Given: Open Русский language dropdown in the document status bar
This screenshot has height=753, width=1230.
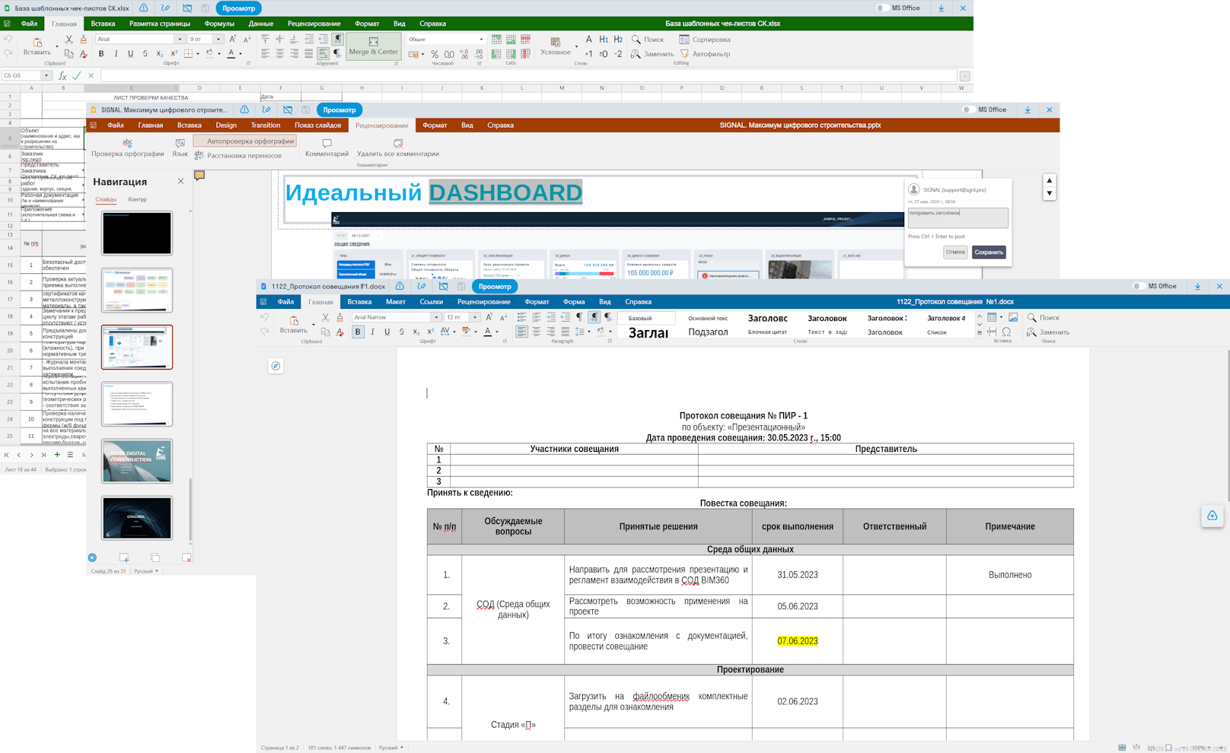Looking at the screenshot, I should [x=392, y=748].
